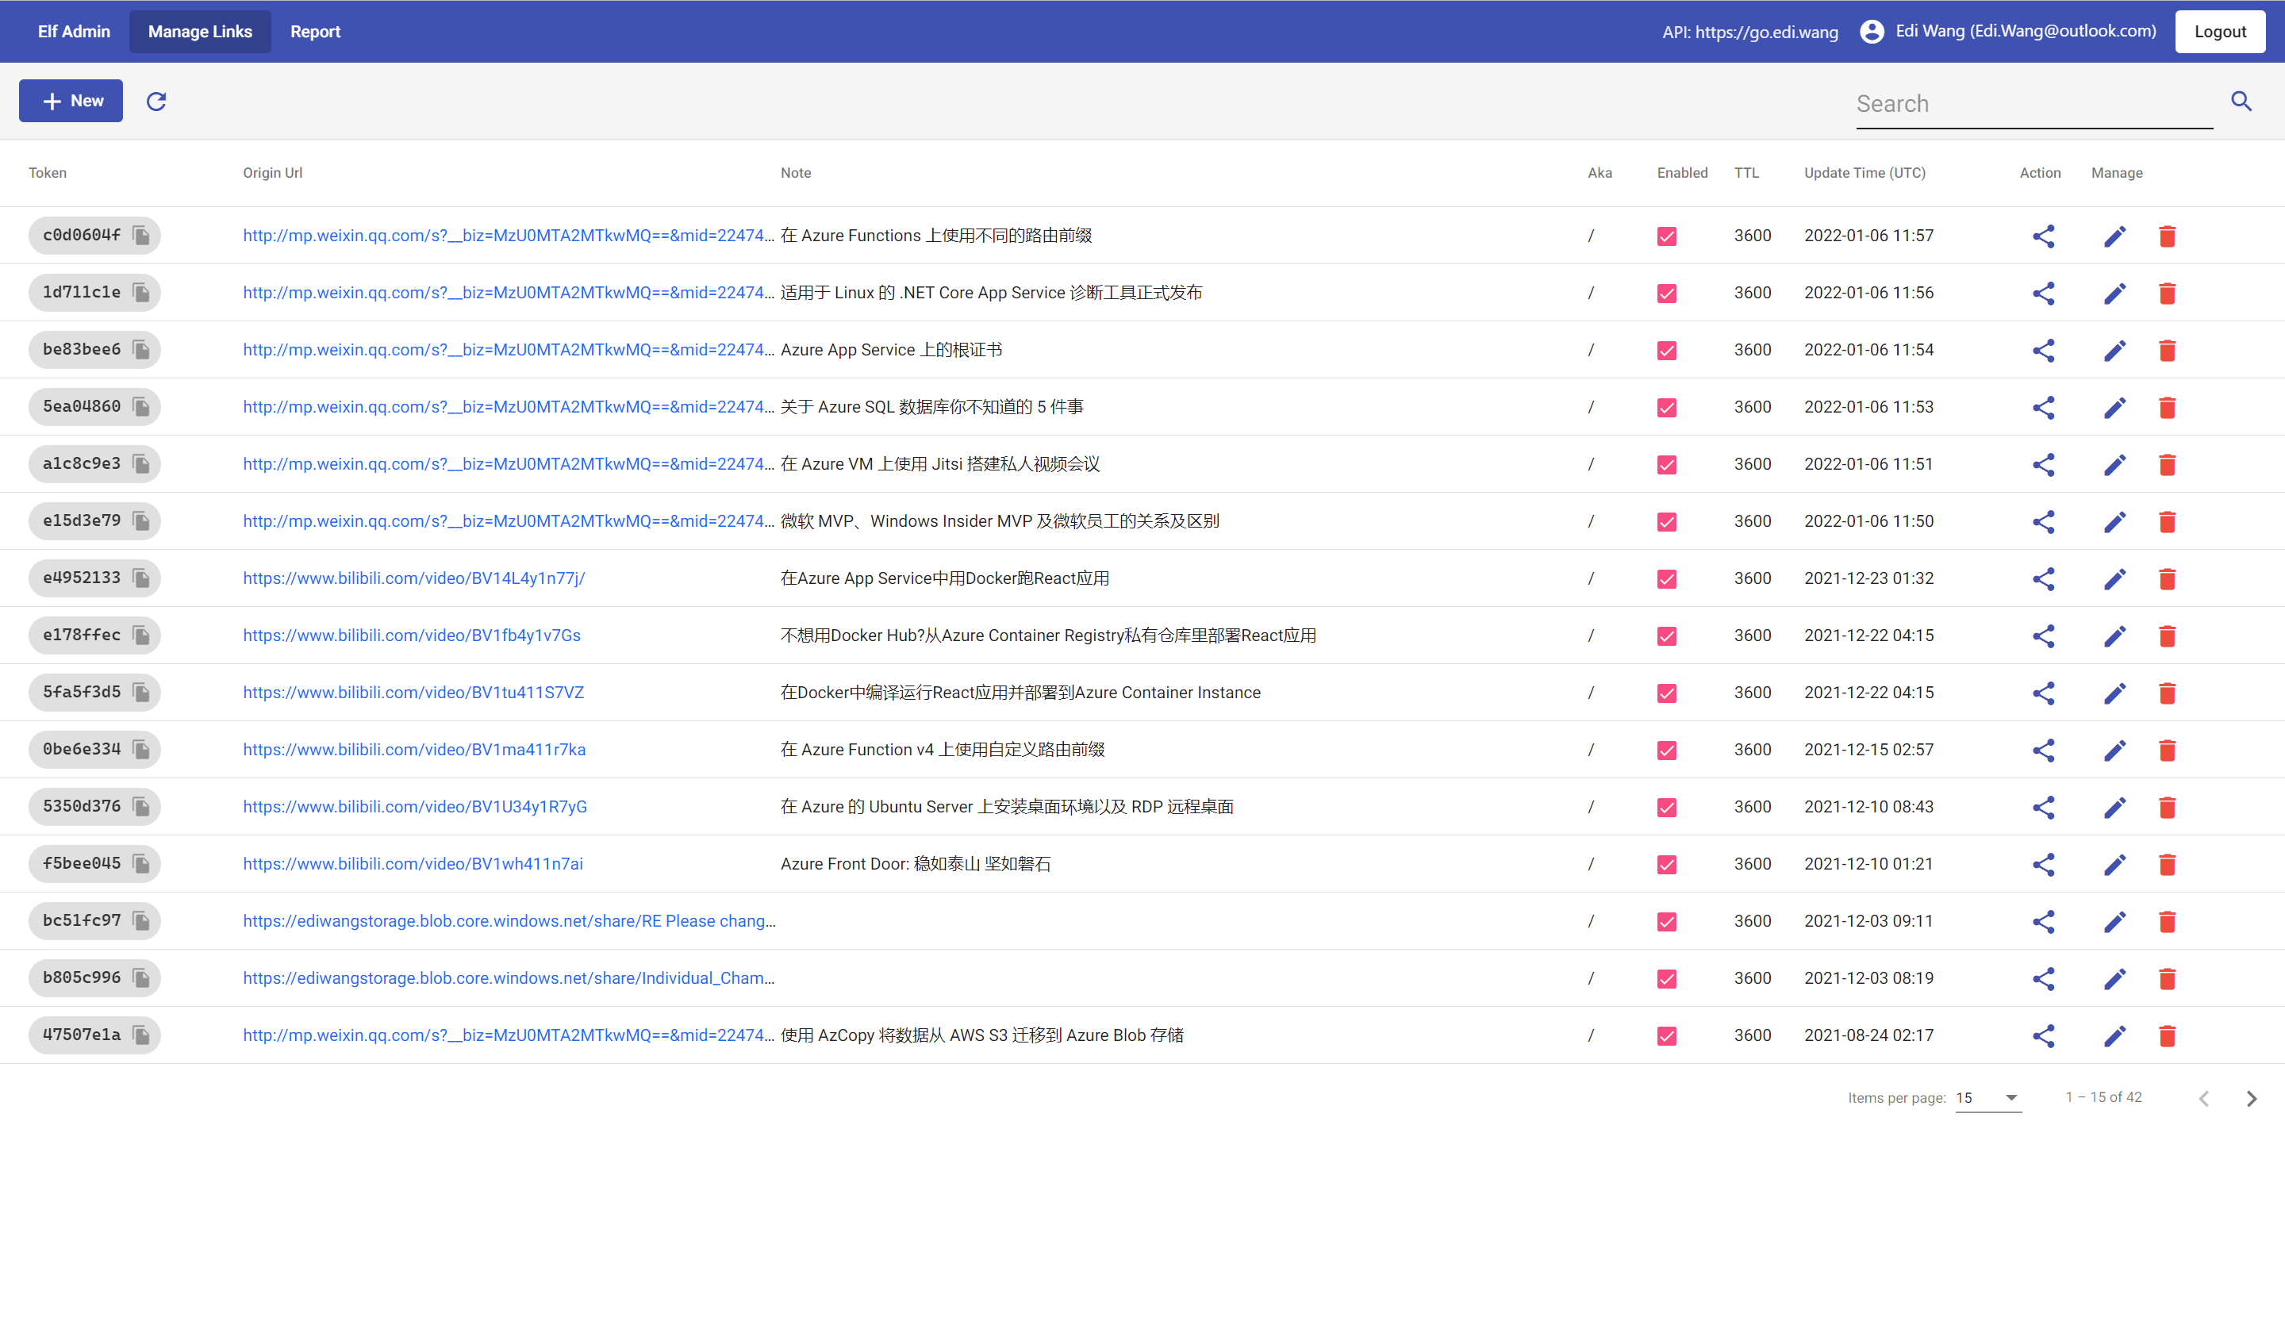This screenshot has height=1344, width=2285.
Task: Open the bilibili video link BV1U34y1R7yG
Action: coord(414,806)
